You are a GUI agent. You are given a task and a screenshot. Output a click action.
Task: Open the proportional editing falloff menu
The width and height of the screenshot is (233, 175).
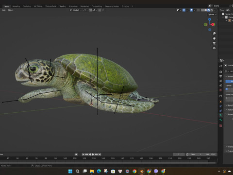click(103, 10)
